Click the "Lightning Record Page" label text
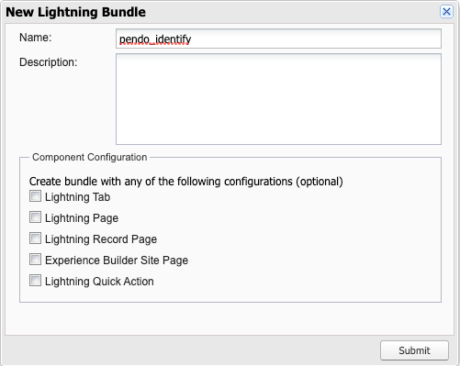 coord(101,239)
